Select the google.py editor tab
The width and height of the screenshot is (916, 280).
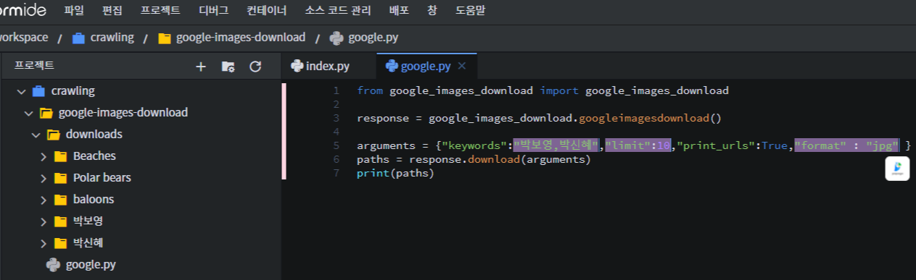pyautogui.click(x=426, y=67)
